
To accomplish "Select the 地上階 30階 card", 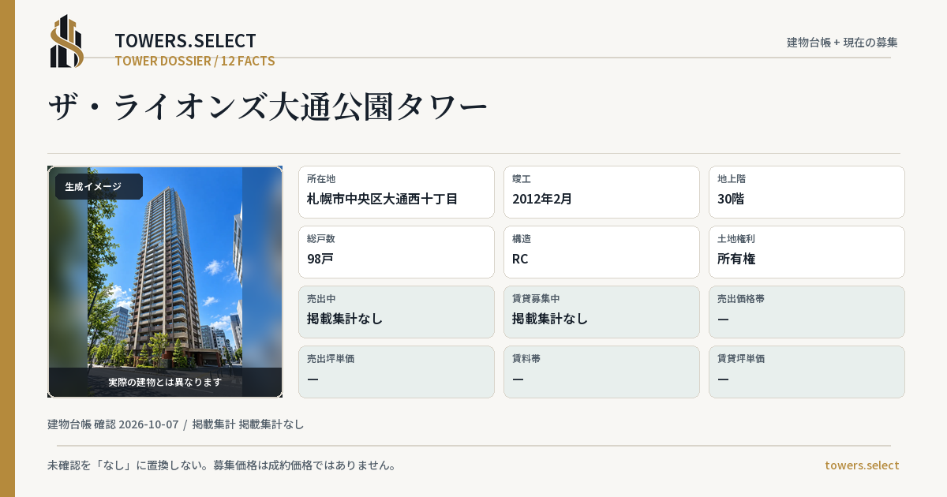I will (x=807, y=192).
